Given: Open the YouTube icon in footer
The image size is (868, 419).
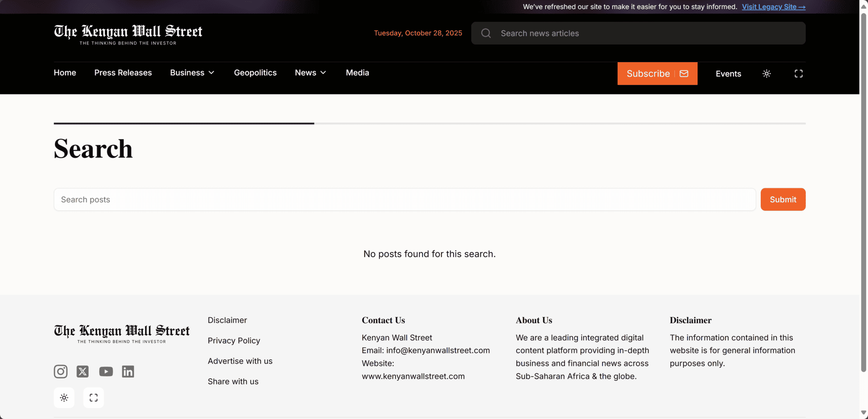Looking at the screenshot, I should pos(106,371).
